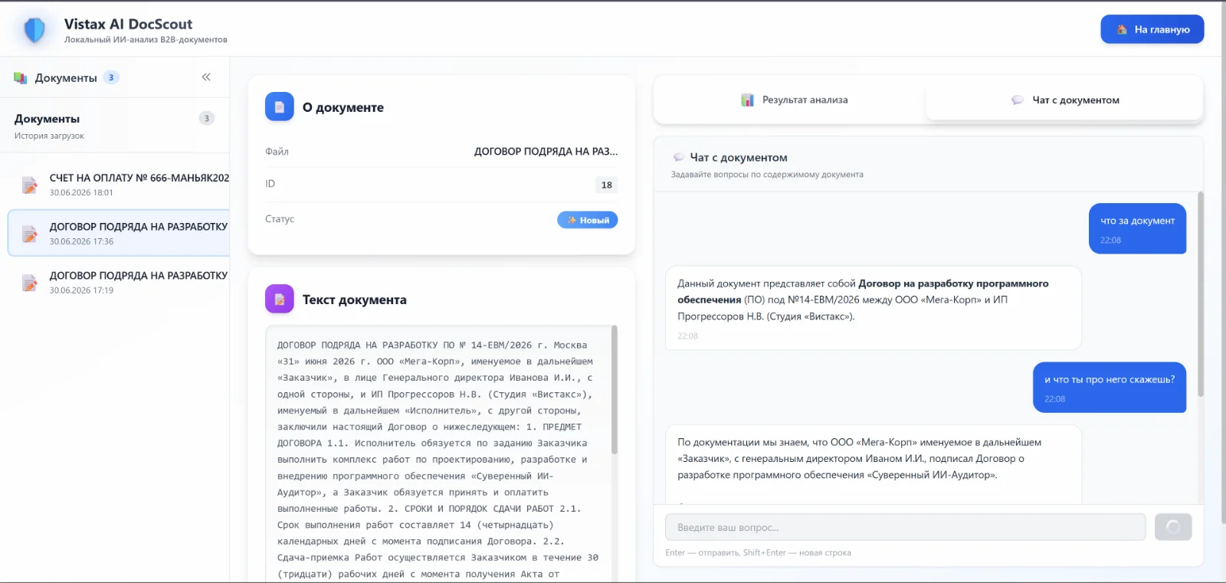Click the Файл label in document info
Screen dimensions: 1226x583
tap(277, 152)
